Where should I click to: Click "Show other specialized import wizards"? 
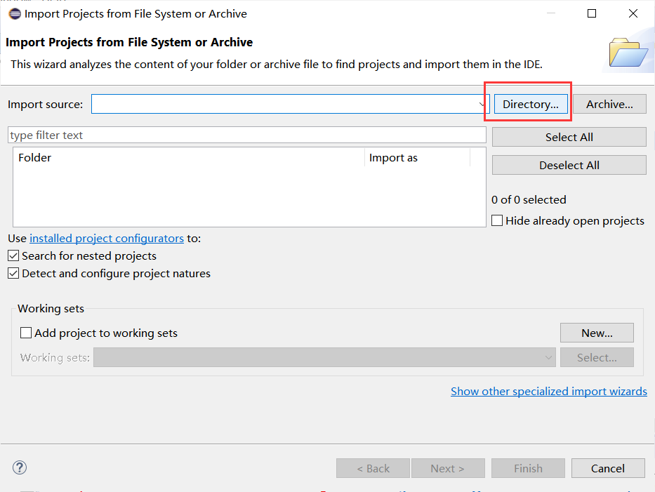click(548, 391)
